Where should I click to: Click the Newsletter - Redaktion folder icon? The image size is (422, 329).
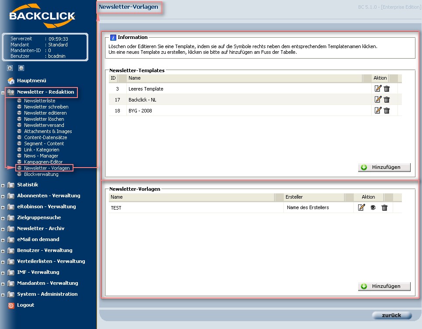pos(11,92)
